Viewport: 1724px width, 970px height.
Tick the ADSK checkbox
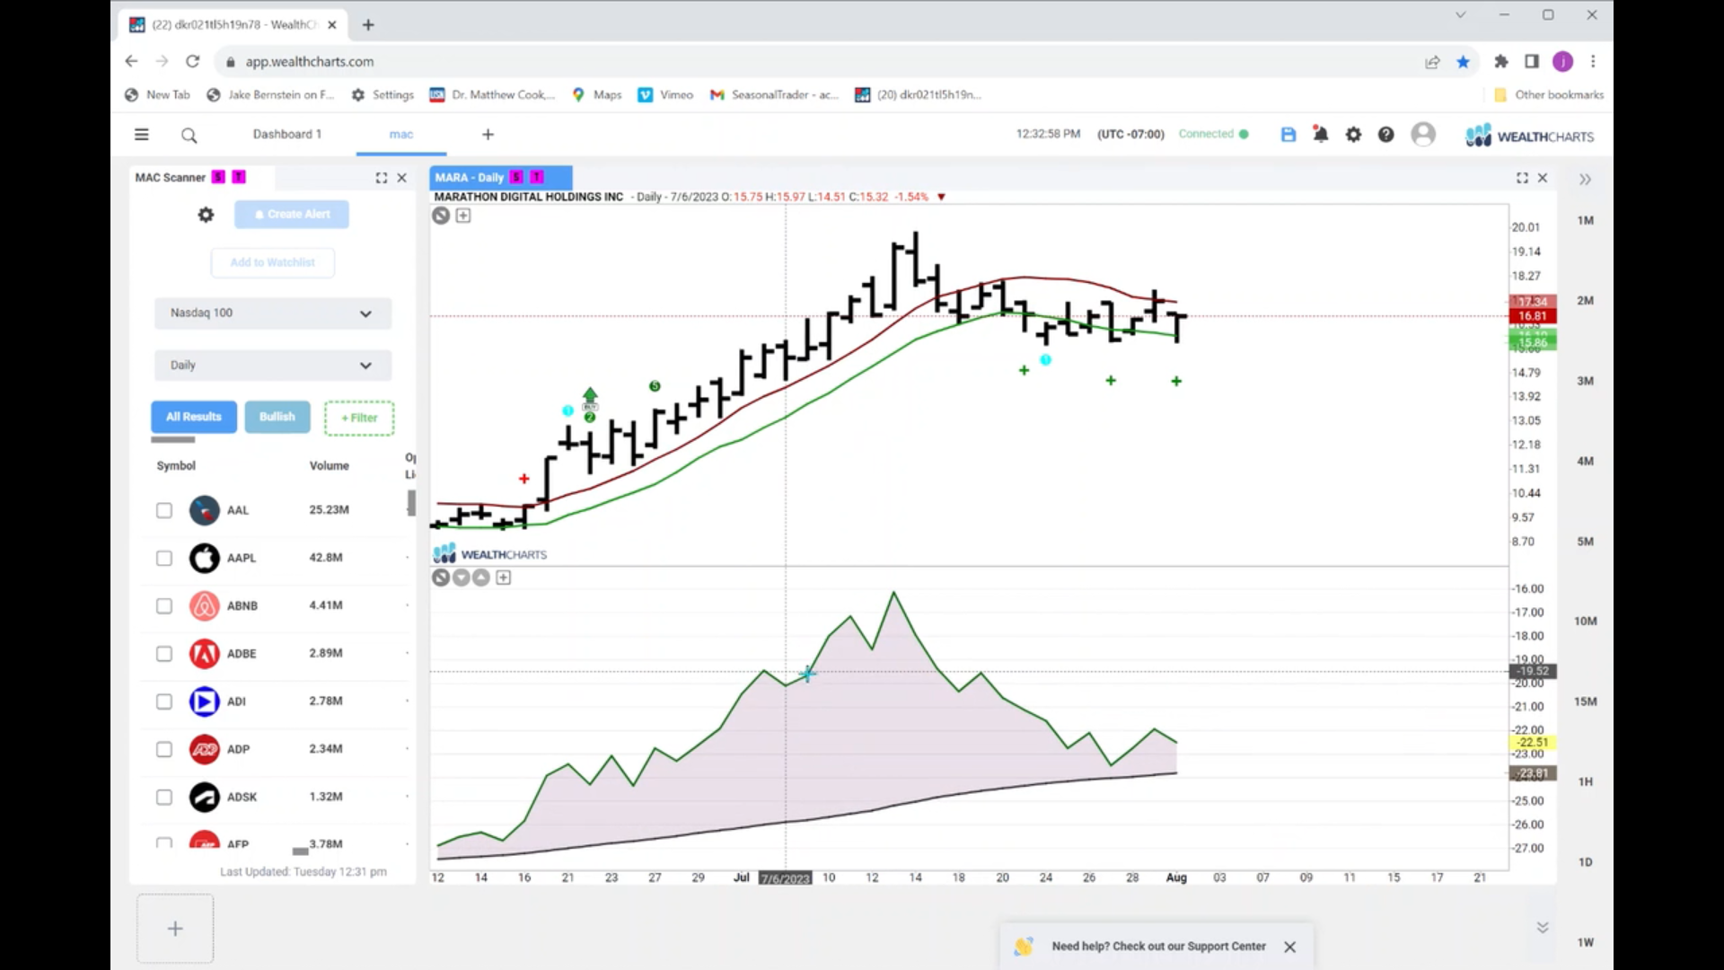coord(163,797)
